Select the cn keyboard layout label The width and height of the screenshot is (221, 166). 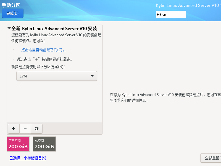tap(164, 14)
